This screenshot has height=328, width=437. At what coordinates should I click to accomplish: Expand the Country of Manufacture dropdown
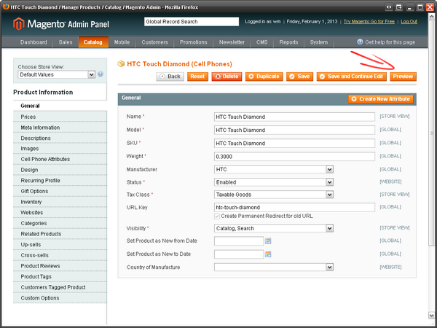point(274,267)
